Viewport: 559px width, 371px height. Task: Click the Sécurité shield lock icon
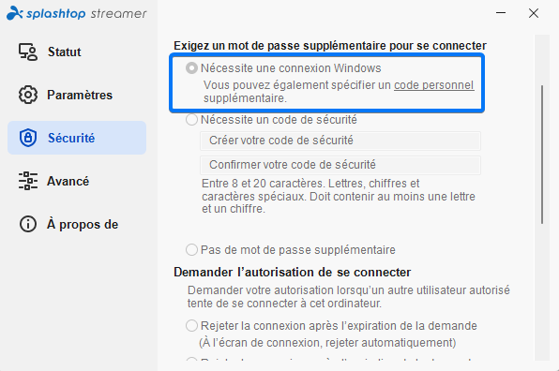[28, 138]
